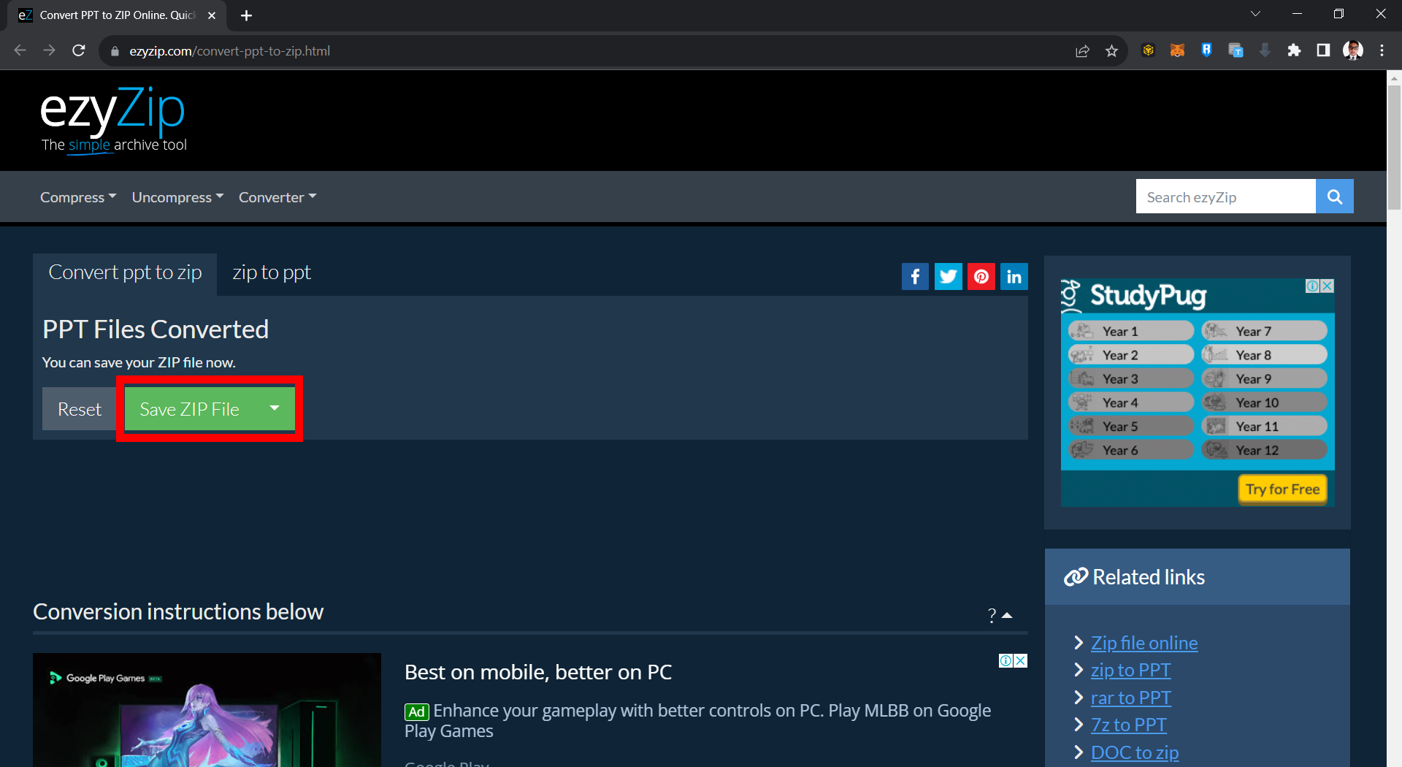Click the blue search magnifier button
Viewport: 1402px width, 767px height.
coord(1334,196)
